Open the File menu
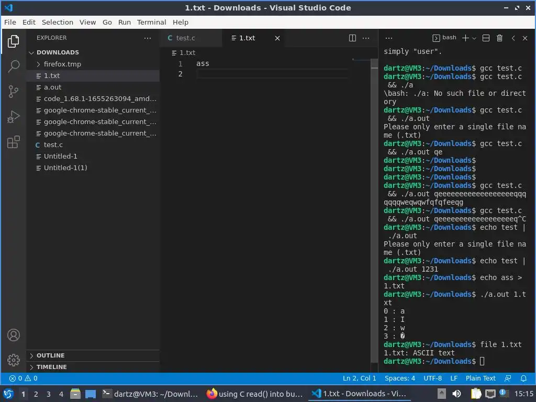The image size is (536, 402). 10,22
